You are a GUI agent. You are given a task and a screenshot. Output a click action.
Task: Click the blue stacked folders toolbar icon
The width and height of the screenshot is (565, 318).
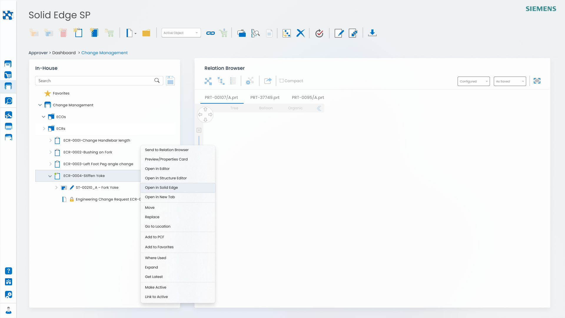coord(242,33)
